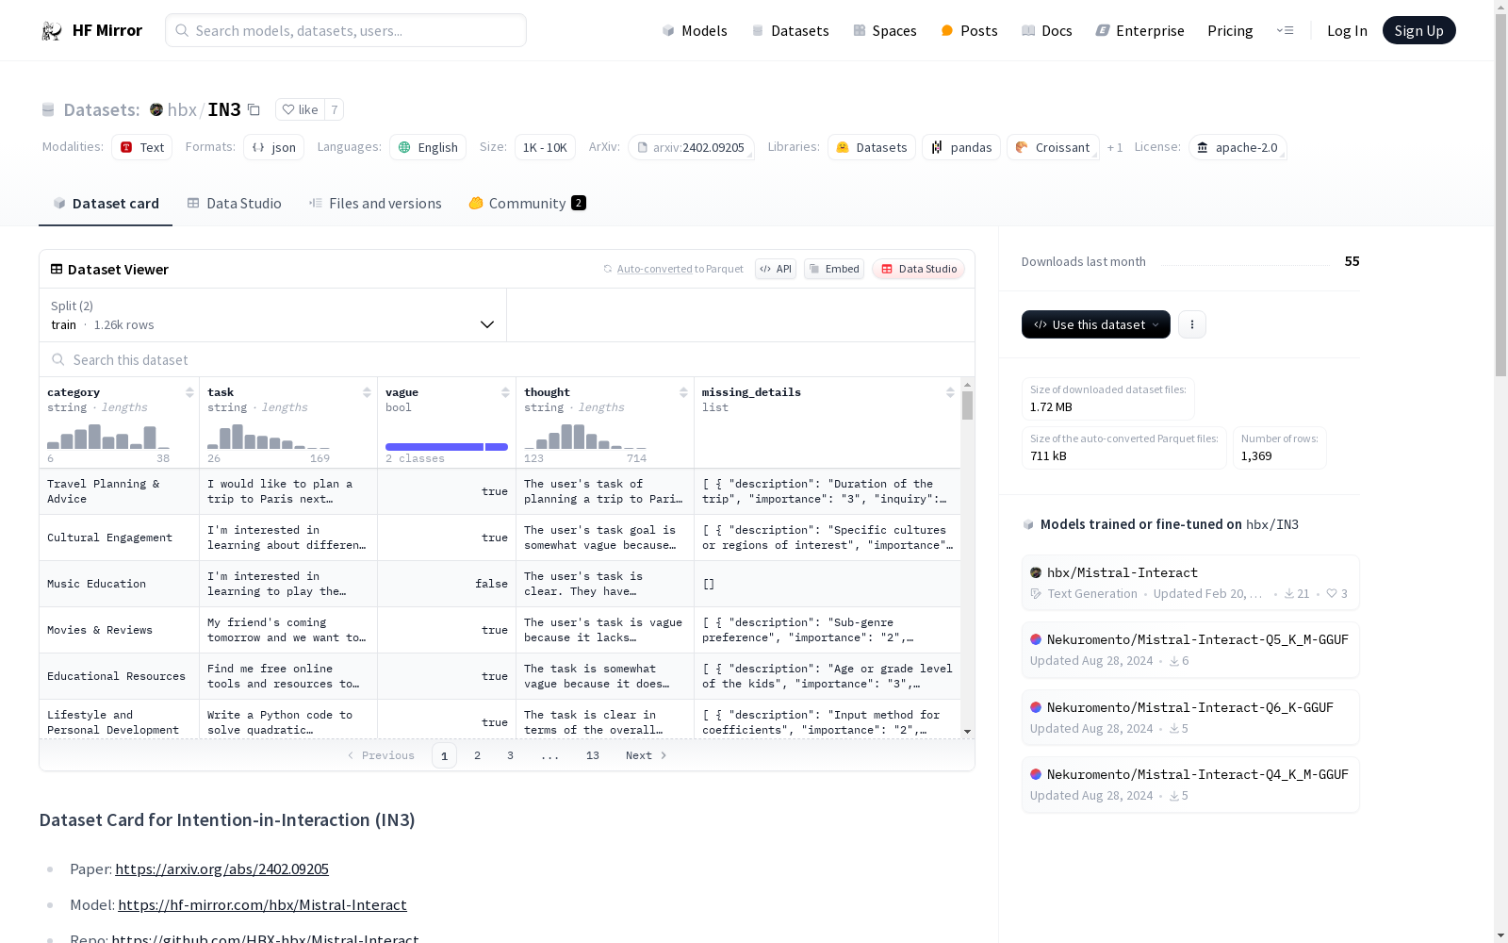Go to the Pricing page

[1230, 30]
